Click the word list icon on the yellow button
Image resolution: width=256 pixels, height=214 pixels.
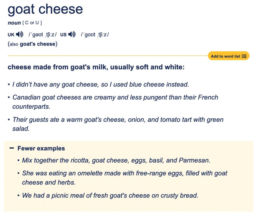coord(244,56)
